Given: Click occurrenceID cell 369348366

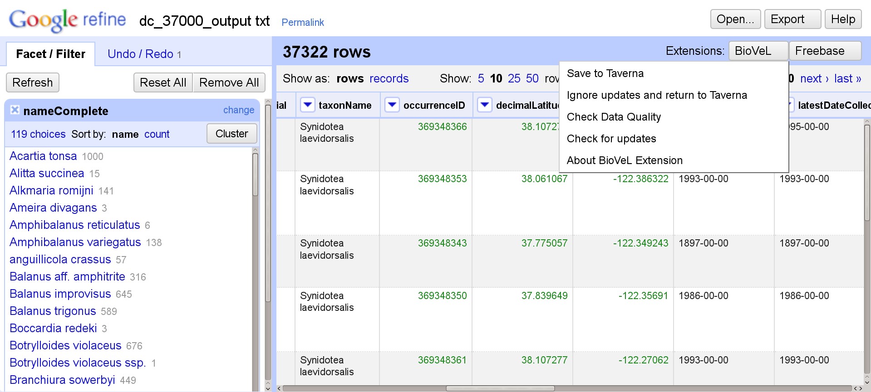Looking at the screenshot, I should [x=442, y=126].
